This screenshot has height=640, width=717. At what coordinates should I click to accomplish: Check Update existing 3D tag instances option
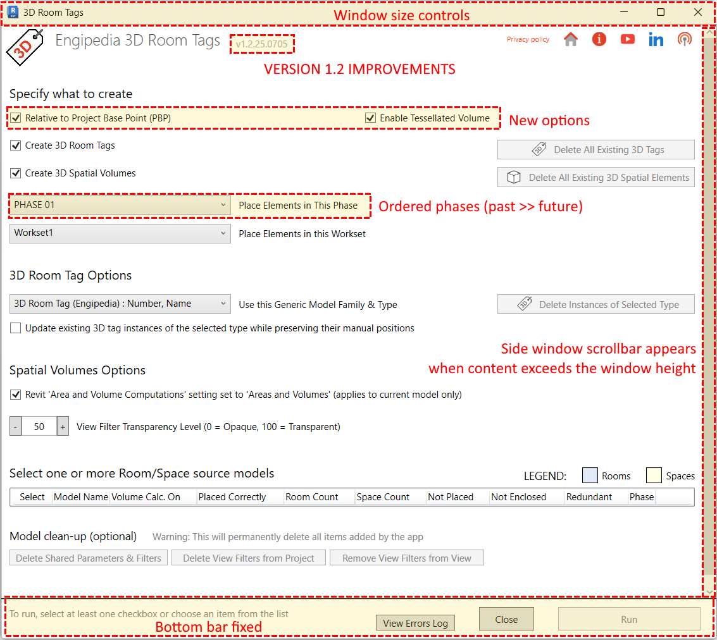[15, 328]
